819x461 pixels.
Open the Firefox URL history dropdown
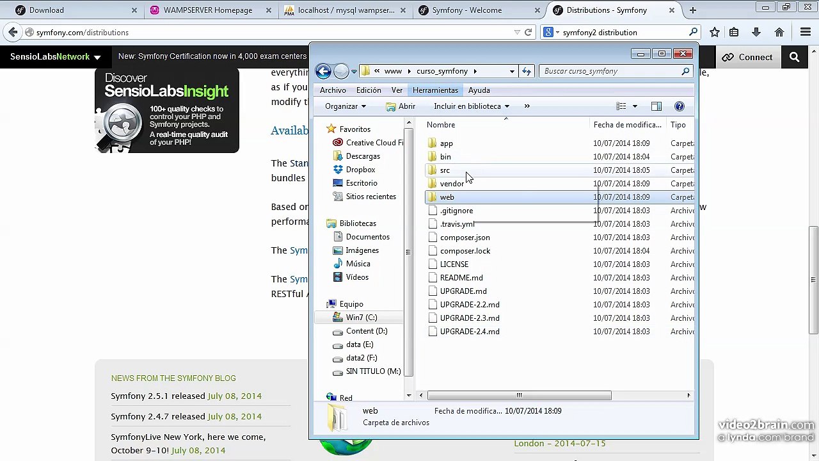tap(517, 32)
